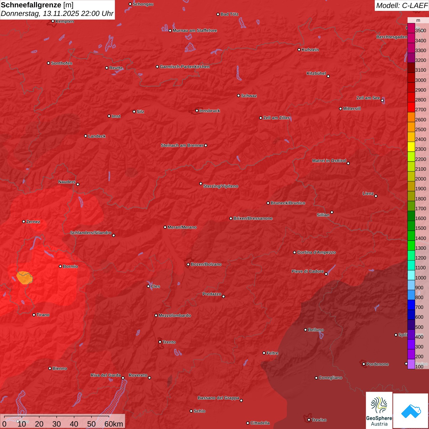Click the Meran/Merano label
Viewport: 429px width, 429px height.
(182, 227)
